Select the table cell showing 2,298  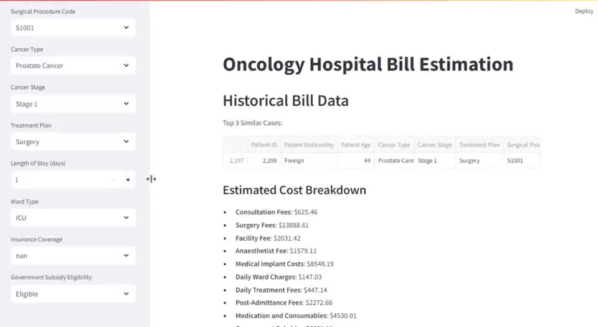pos(264,160)
